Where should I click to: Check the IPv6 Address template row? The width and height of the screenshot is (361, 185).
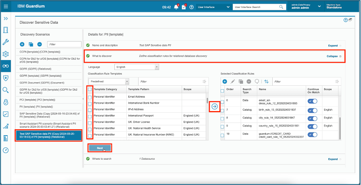(x=90, y=110)
